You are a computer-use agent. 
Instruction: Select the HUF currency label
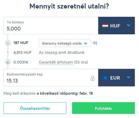tap(115, 26)
